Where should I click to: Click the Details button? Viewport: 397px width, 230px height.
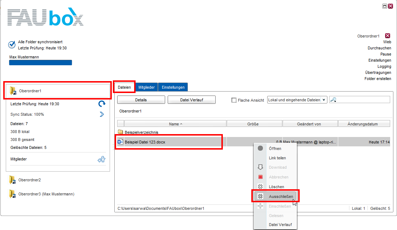tap(141, 100)
